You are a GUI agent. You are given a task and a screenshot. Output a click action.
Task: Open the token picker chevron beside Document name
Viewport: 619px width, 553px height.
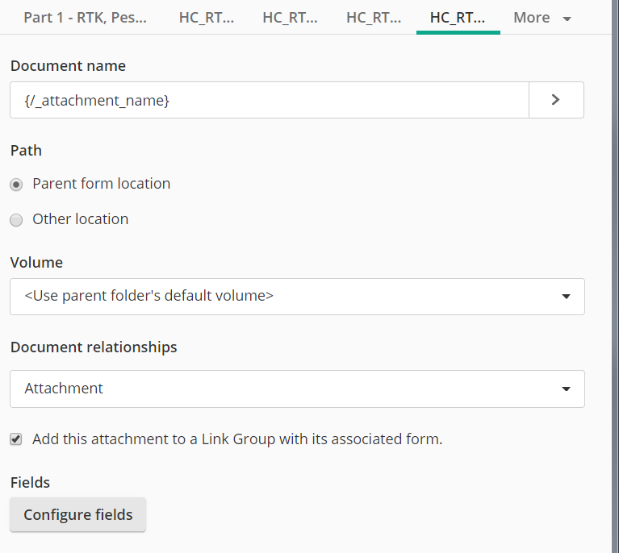click(x=556, y=100)
